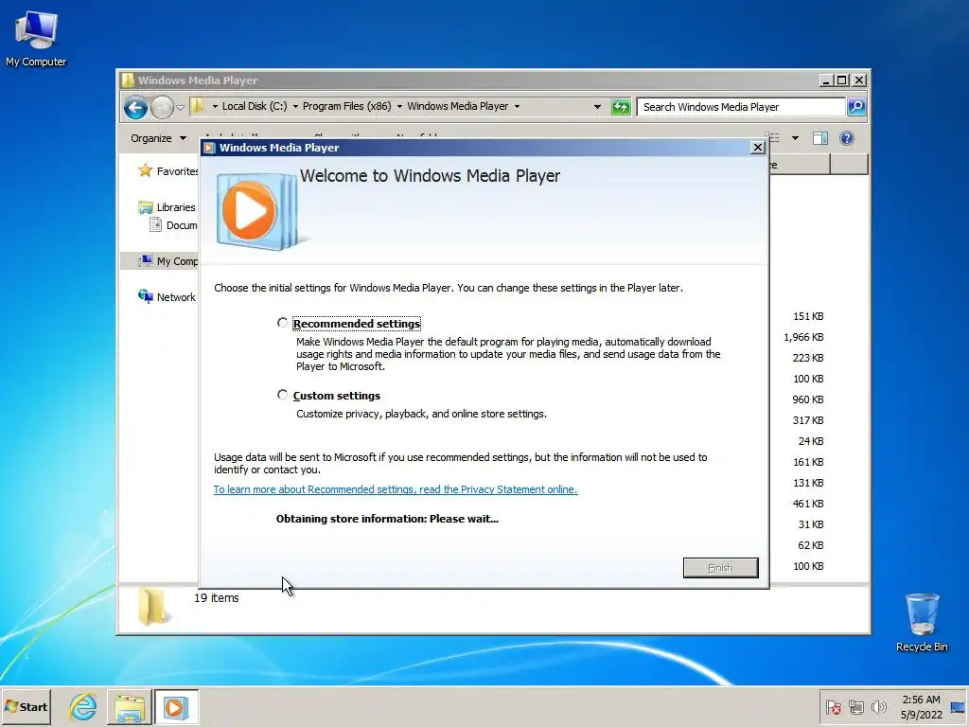Click Program Files (x86) in the address bar
Image resolution: width=969 pixels, height=727 pixels.
(x=346, y=106)
